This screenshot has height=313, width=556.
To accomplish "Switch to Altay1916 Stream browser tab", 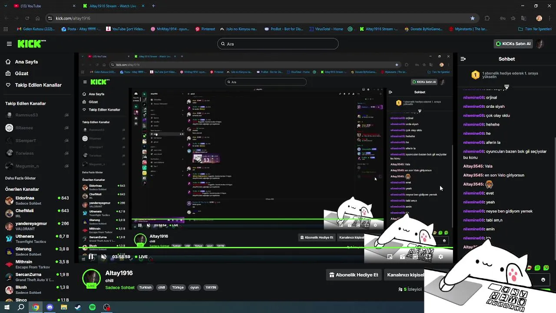I will tap(113, 6).
